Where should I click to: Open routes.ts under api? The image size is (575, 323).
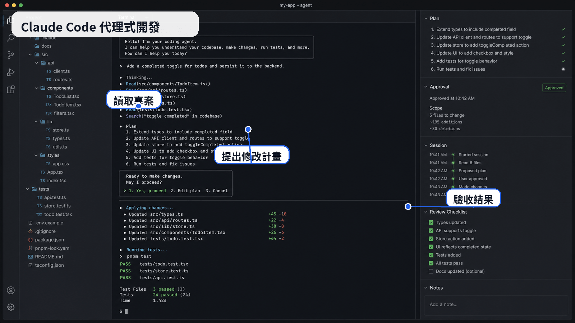point(63,80)
